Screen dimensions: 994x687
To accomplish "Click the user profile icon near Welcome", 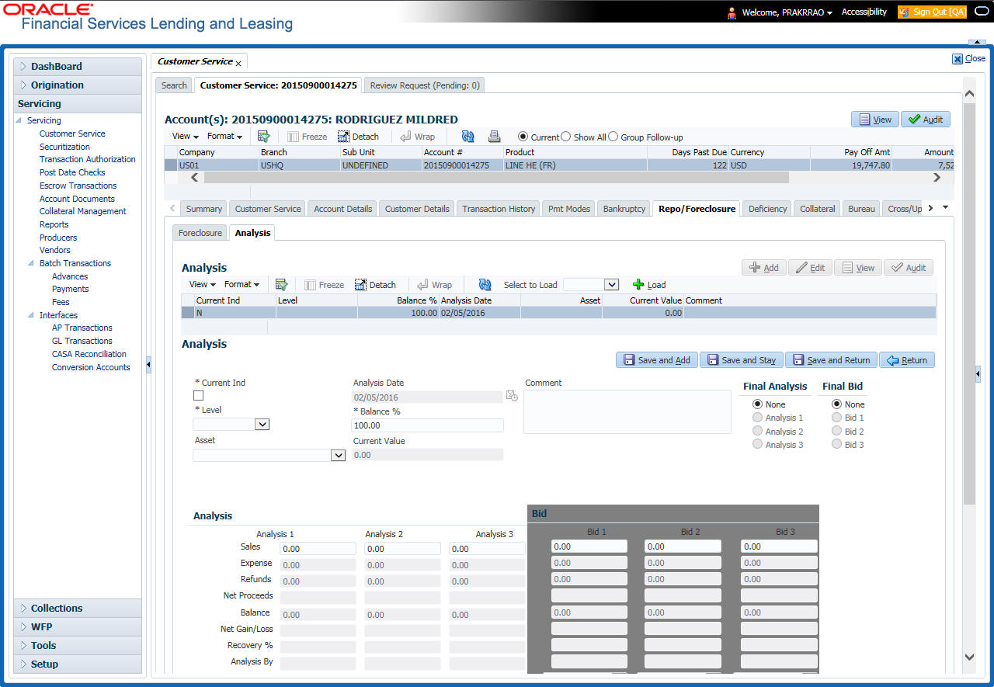I will 732,12.
